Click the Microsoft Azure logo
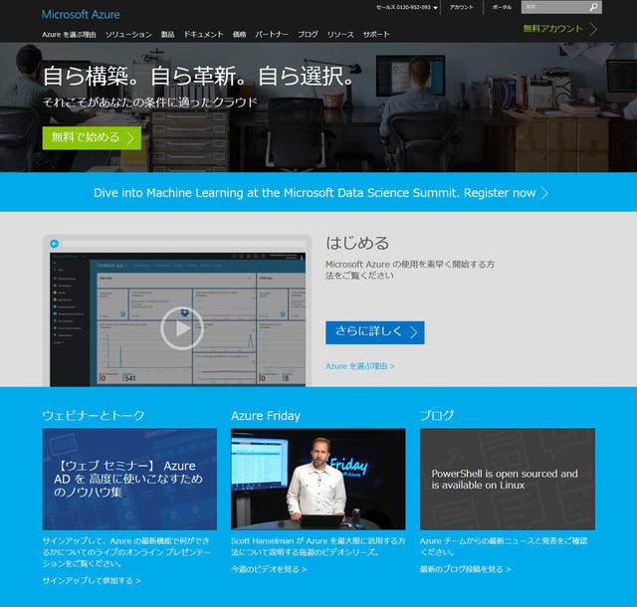The image size is (637, 607). coord(81,15)
